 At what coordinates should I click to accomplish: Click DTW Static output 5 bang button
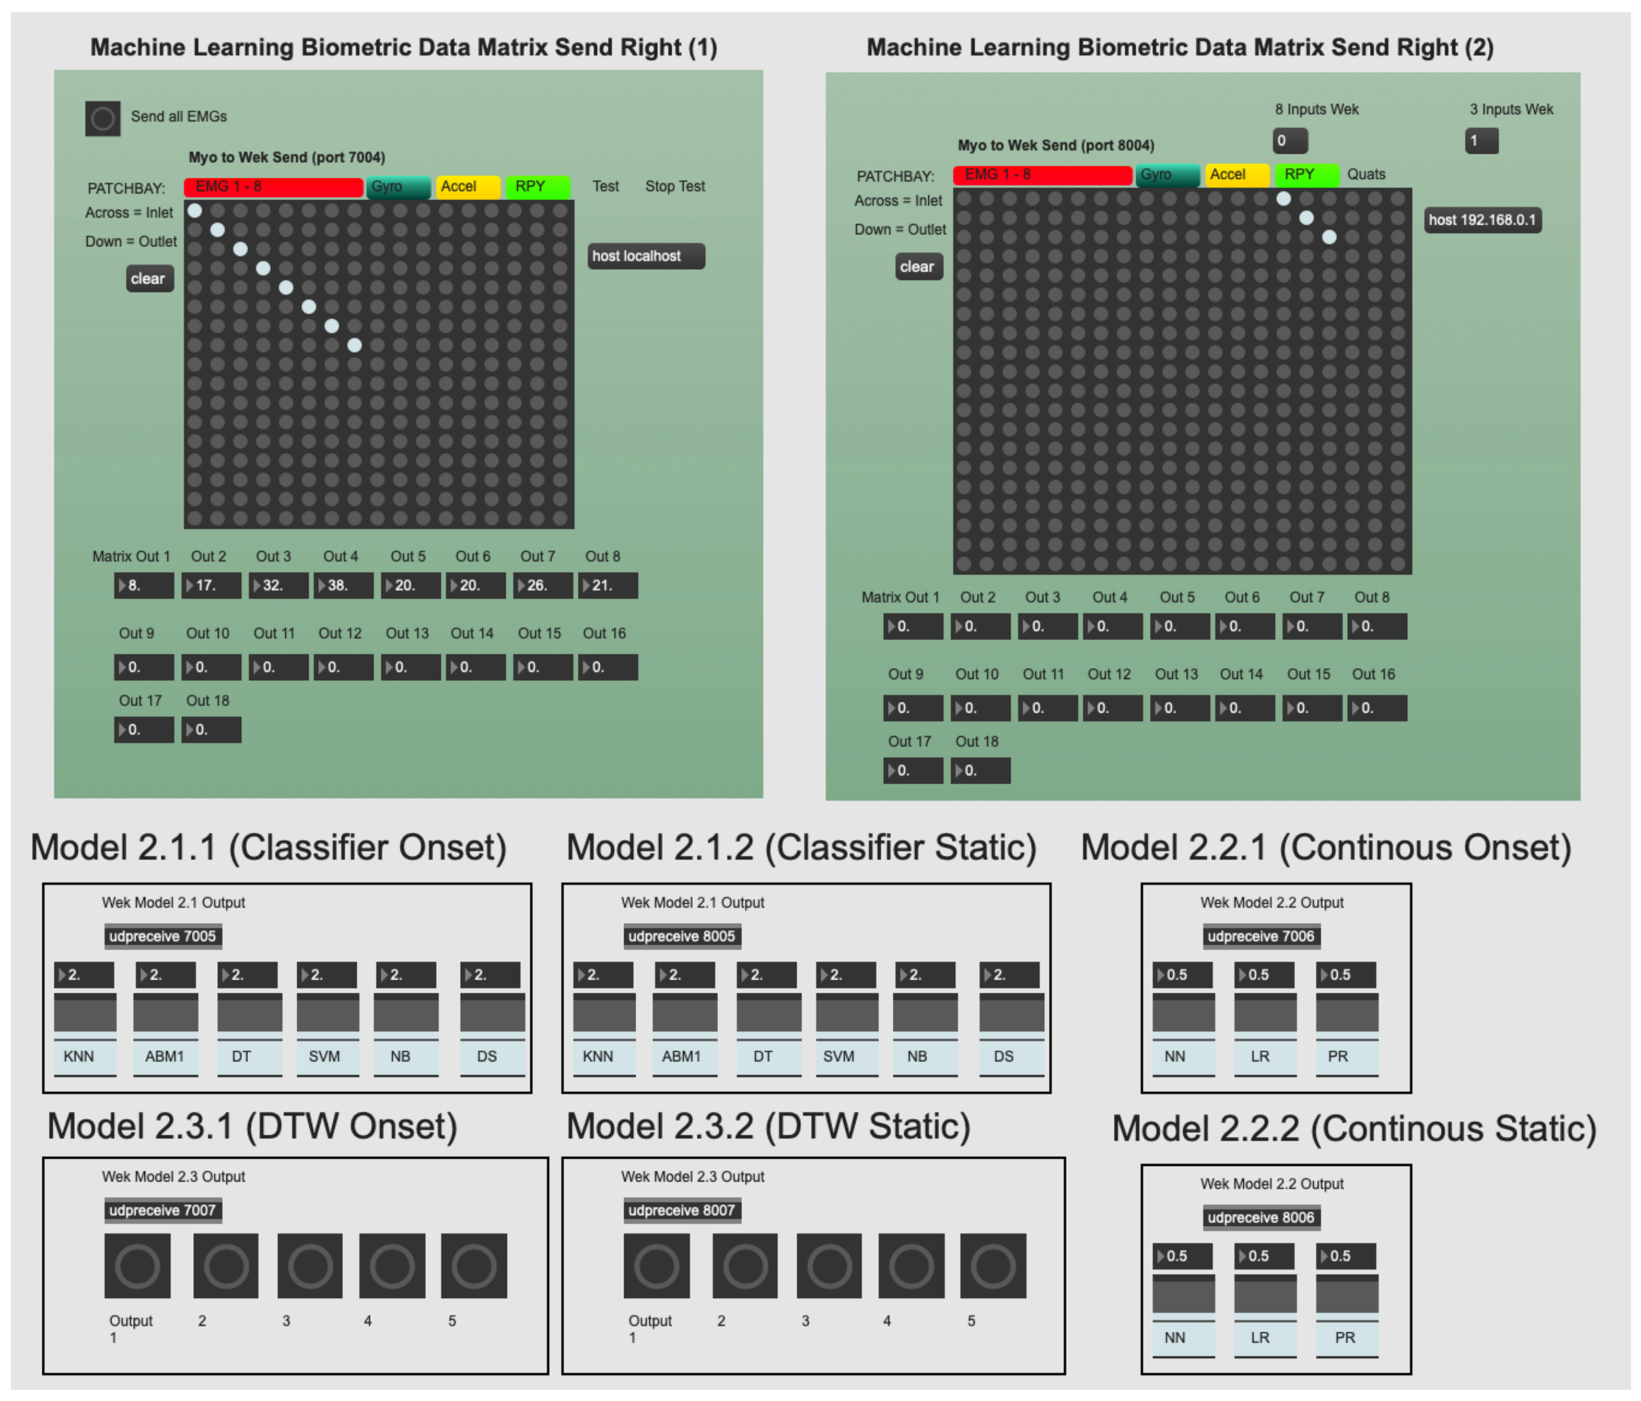pyautogui.click(x=993, y=1265)
